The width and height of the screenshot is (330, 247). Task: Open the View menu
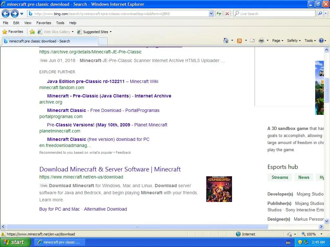pos(28,23)
